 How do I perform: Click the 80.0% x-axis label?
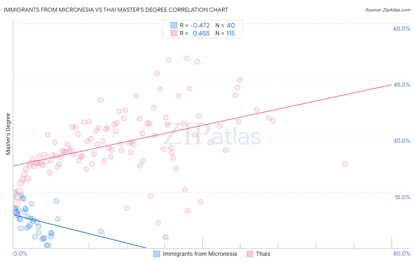tap(402, 253)
